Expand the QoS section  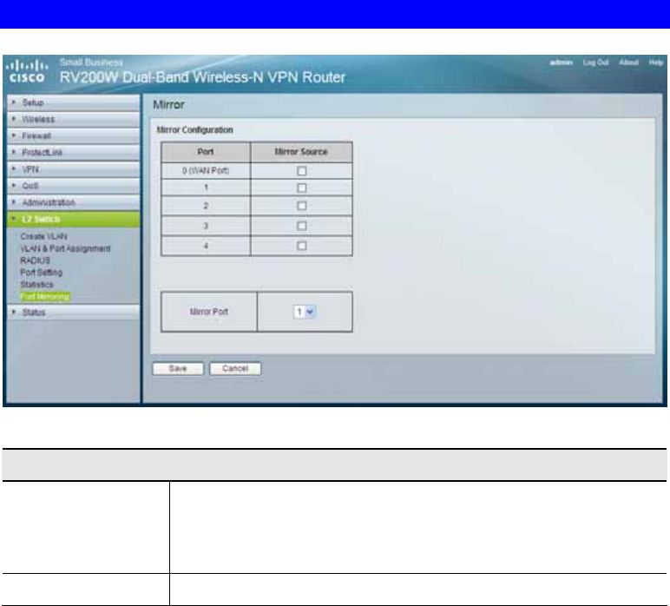[x=74, y=186]
